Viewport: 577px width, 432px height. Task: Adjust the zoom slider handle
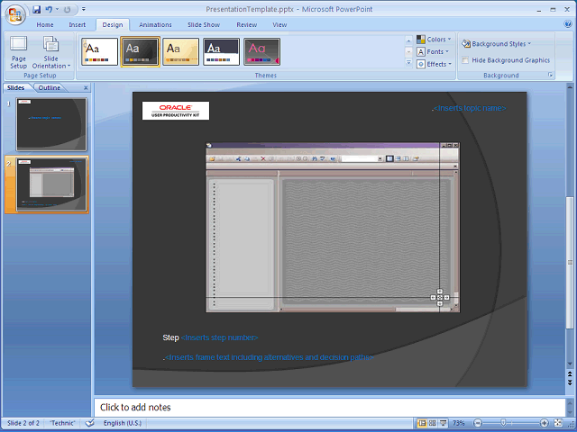pos(503,423)
